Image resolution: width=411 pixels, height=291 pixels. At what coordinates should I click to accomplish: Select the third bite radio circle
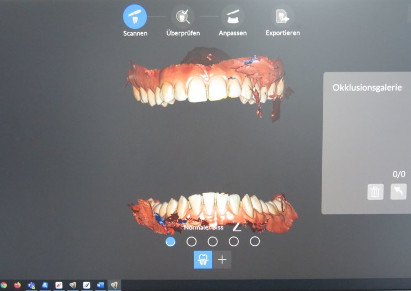click(212, 241)
